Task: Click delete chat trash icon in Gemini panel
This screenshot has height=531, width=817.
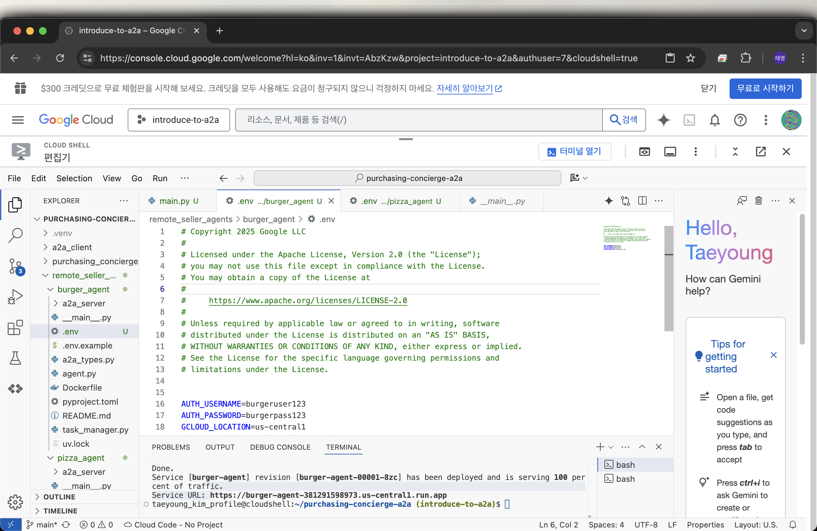Action: (759, 201)
